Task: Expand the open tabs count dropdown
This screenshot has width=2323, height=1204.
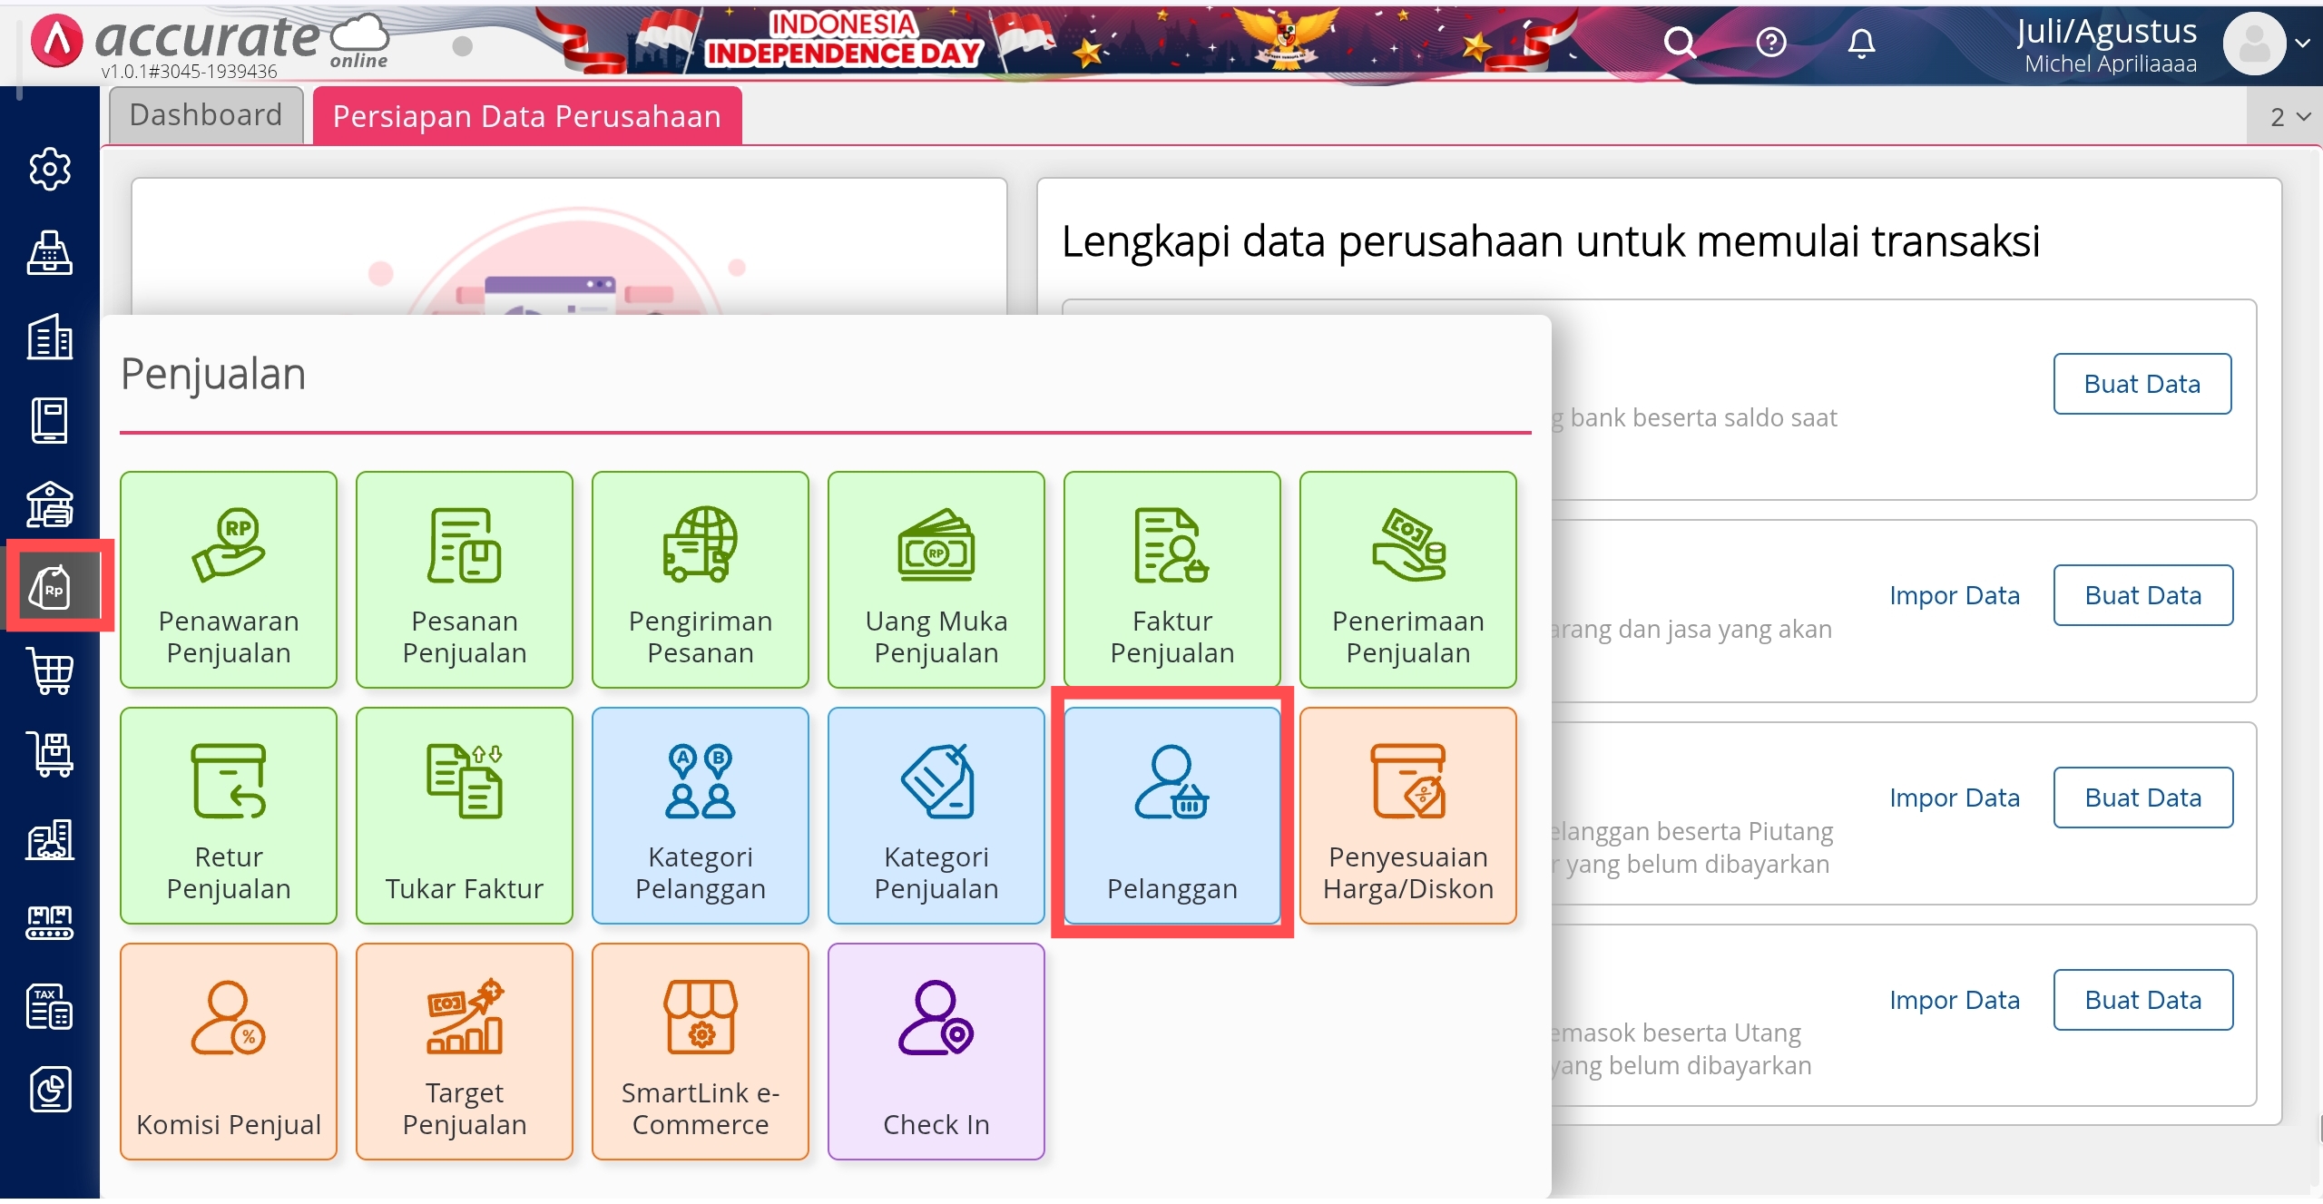Action: [x=2289, y=117]
